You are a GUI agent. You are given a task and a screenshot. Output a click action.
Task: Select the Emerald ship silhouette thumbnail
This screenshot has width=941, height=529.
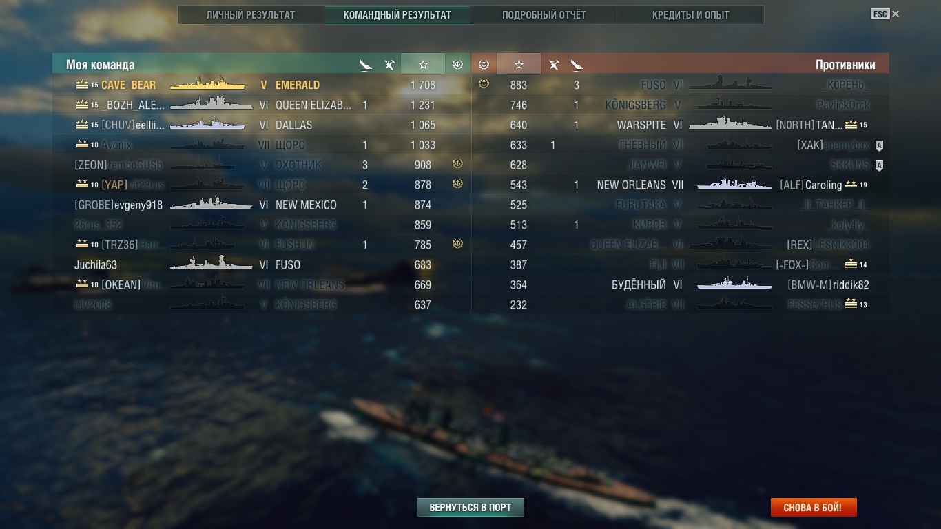click(x=208, y=84)
